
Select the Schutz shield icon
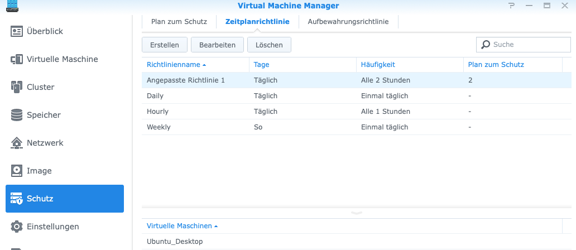point(17,199)
